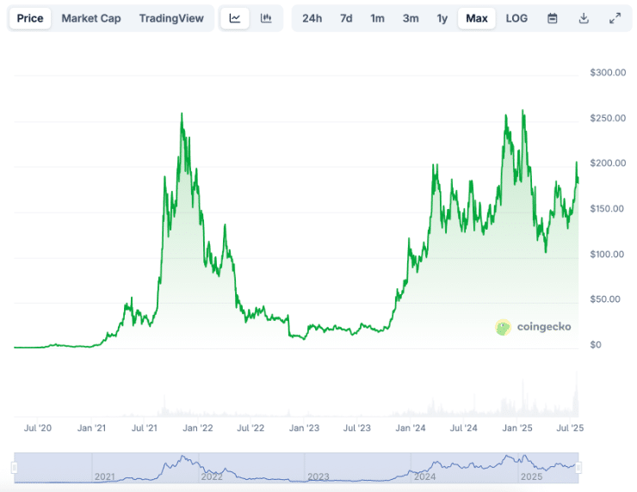This screenshot has width=637, height=492.
Task: Select the Max time range
Action: (x=477, y=18)
